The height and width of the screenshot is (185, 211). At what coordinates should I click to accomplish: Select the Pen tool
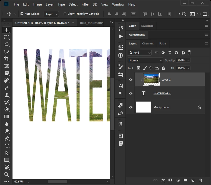6,138
